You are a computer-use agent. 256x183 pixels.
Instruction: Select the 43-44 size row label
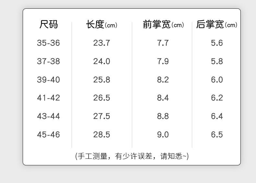click(49, 116)
